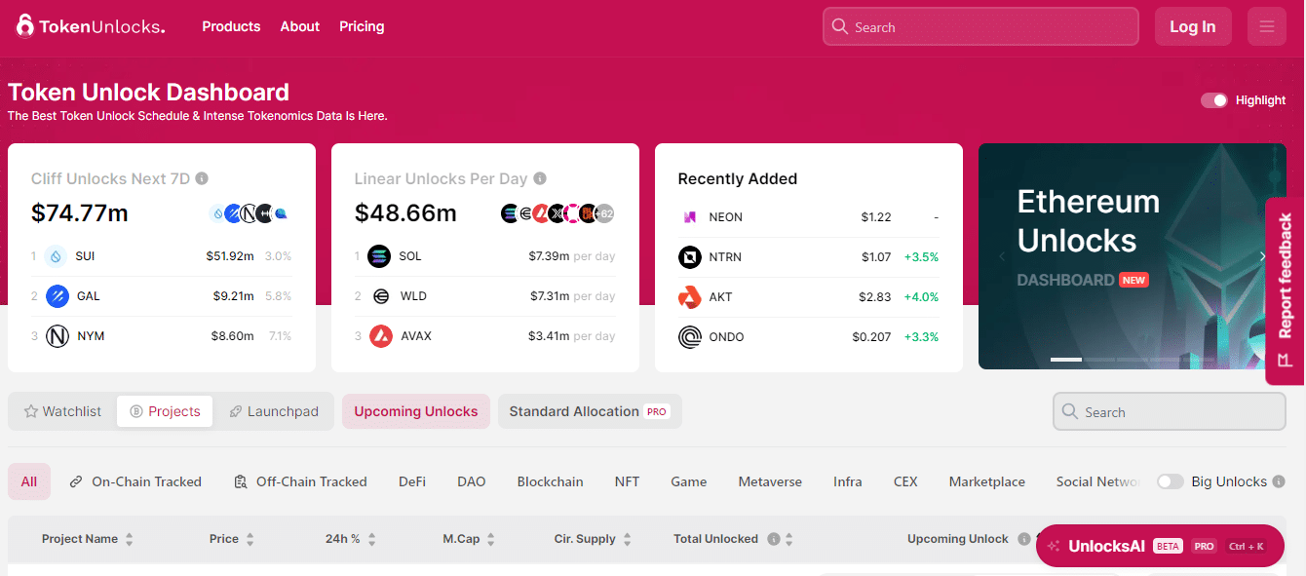
Task: Click the AVAX token icon
Action: pyautogui.click(x=379, y=336)
